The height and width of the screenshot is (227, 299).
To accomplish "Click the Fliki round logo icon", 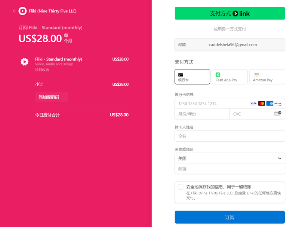I will (x=22, y=11).
